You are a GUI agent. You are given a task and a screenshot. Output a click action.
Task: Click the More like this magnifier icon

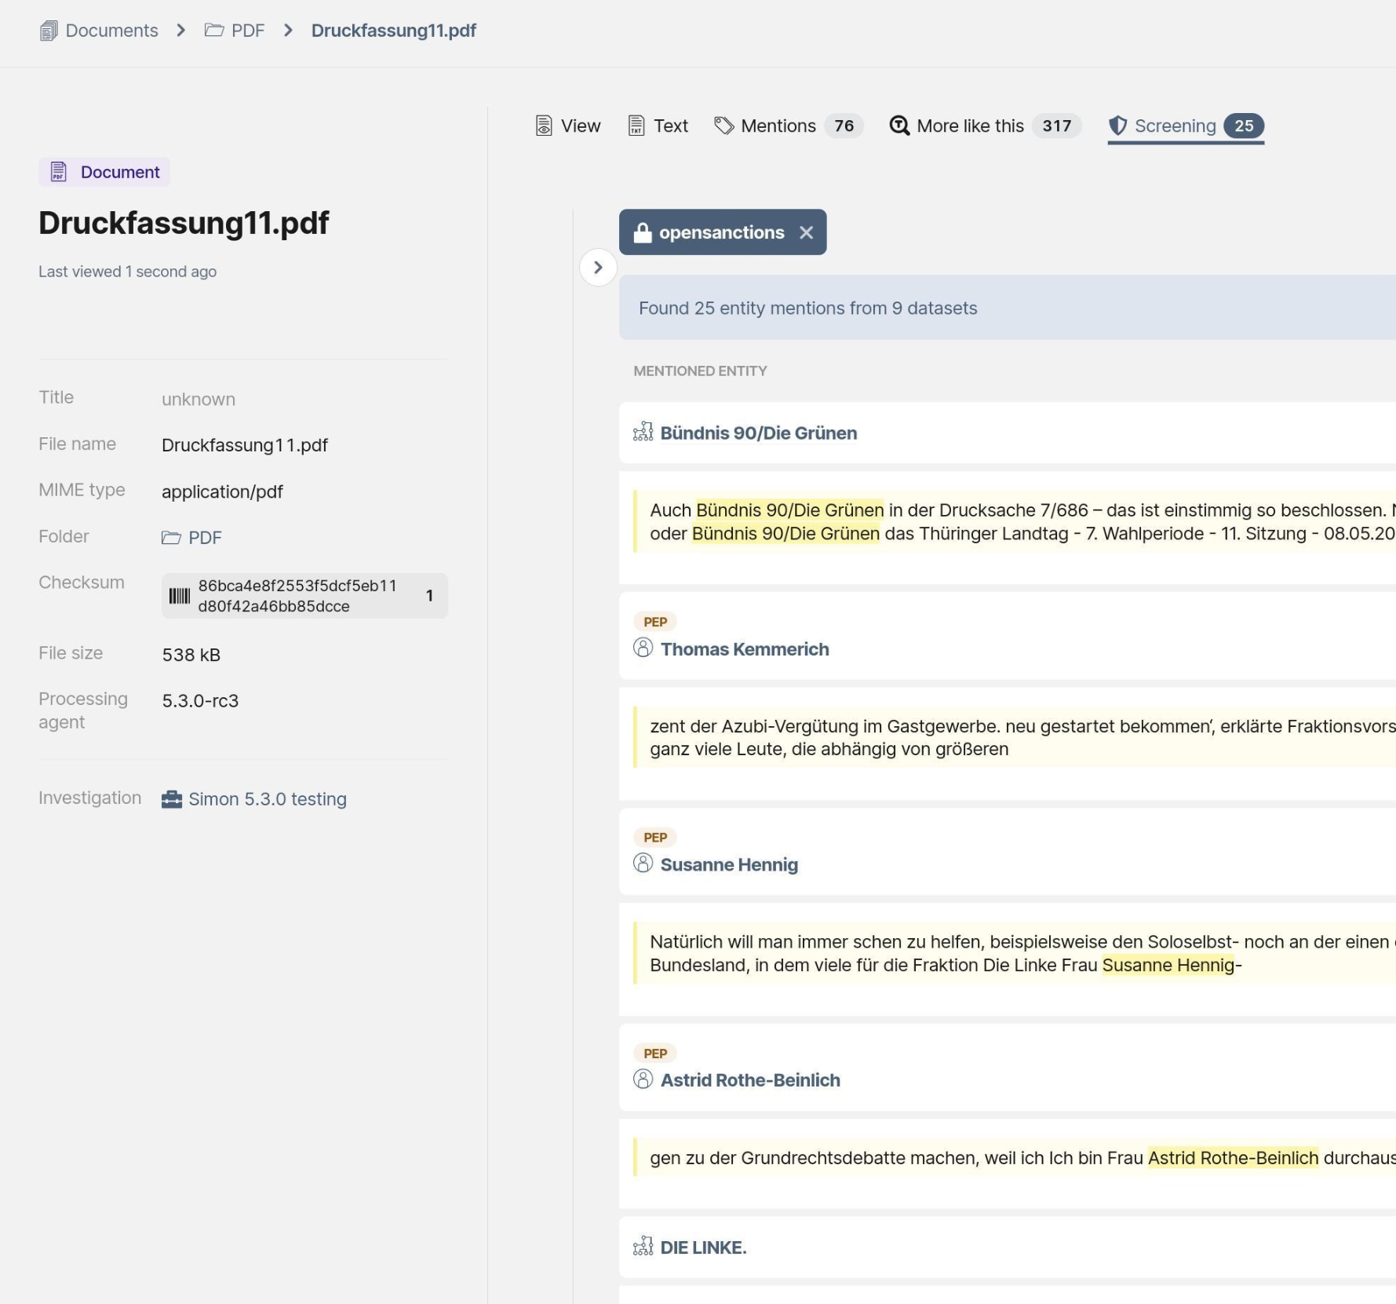(x=898, y=126)
